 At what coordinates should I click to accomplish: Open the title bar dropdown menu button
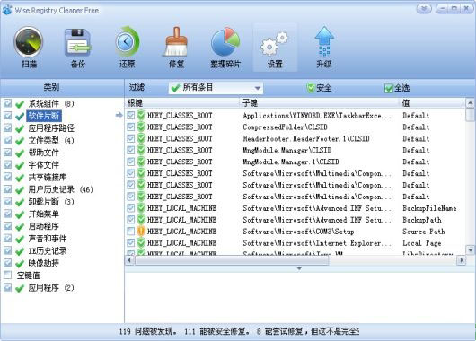click(x=424, y=9)
